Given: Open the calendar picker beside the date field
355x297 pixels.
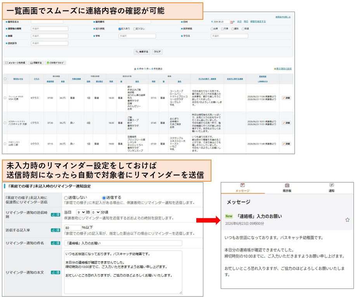Looking at the screenshot, I should (x=231, y=22).
